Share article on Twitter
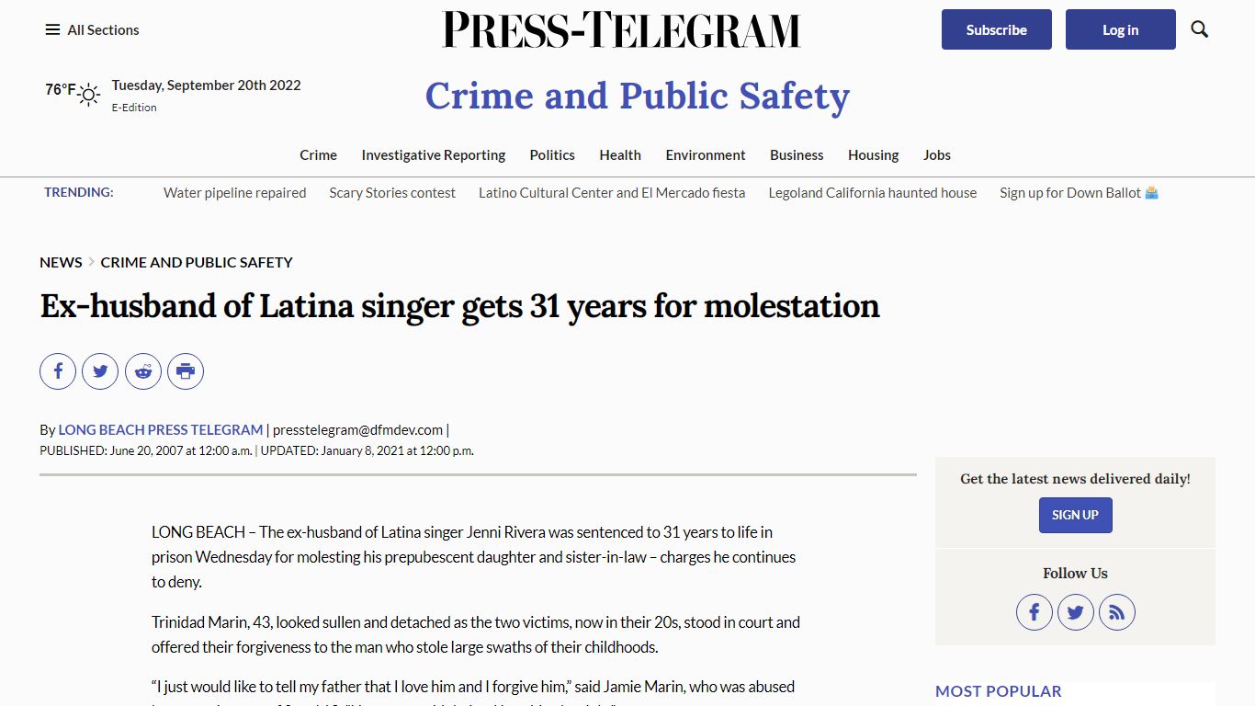This screenshot has height=706, width=1255. click(x=100, y=371)
